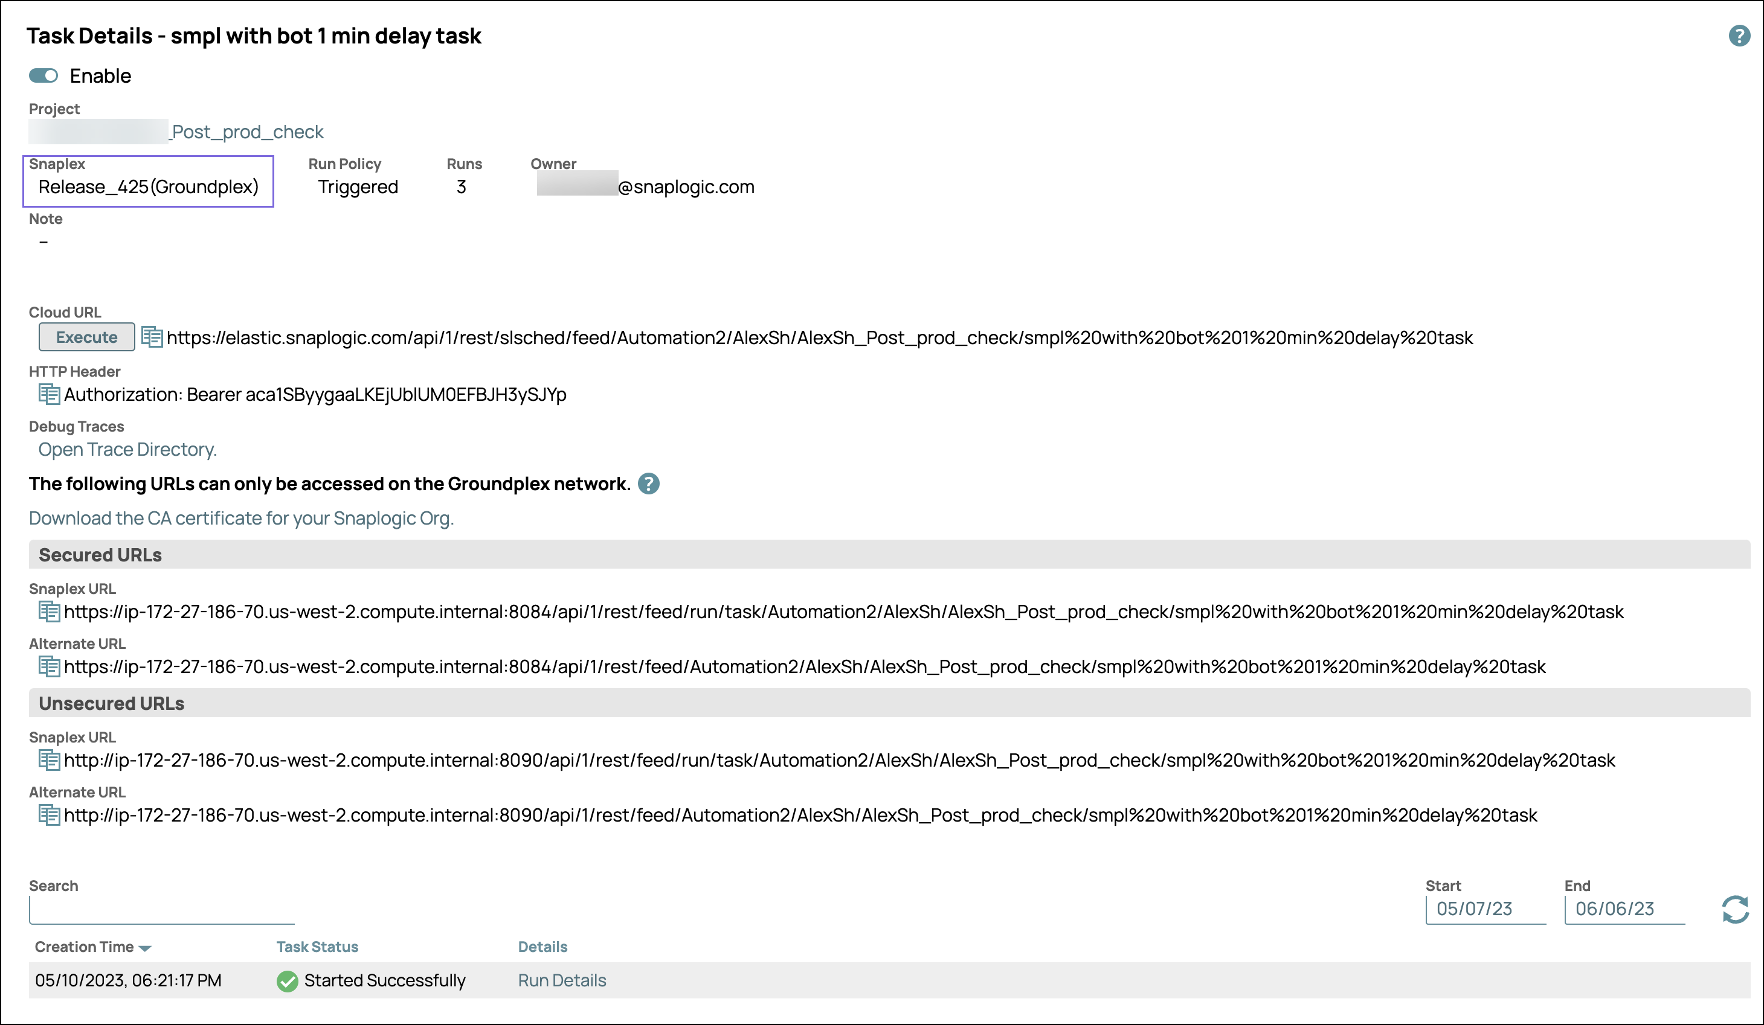
Task: Click the Groundplex network help icon
Action: click(x=649, y=484)
